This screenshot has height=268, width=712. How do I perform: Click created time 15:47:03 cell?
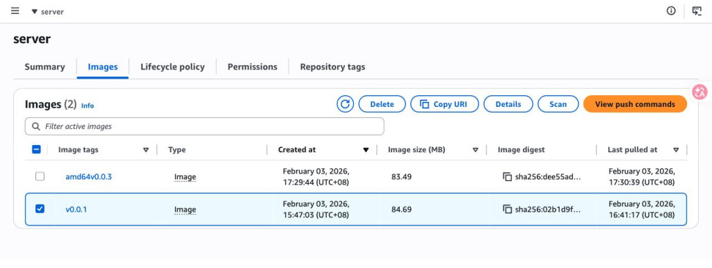coord(316,210)
